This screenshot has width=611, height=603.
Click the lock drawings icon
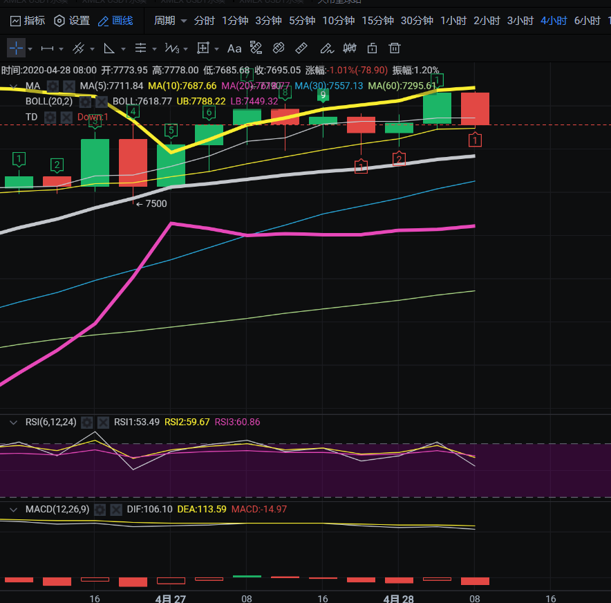(373, 48)
